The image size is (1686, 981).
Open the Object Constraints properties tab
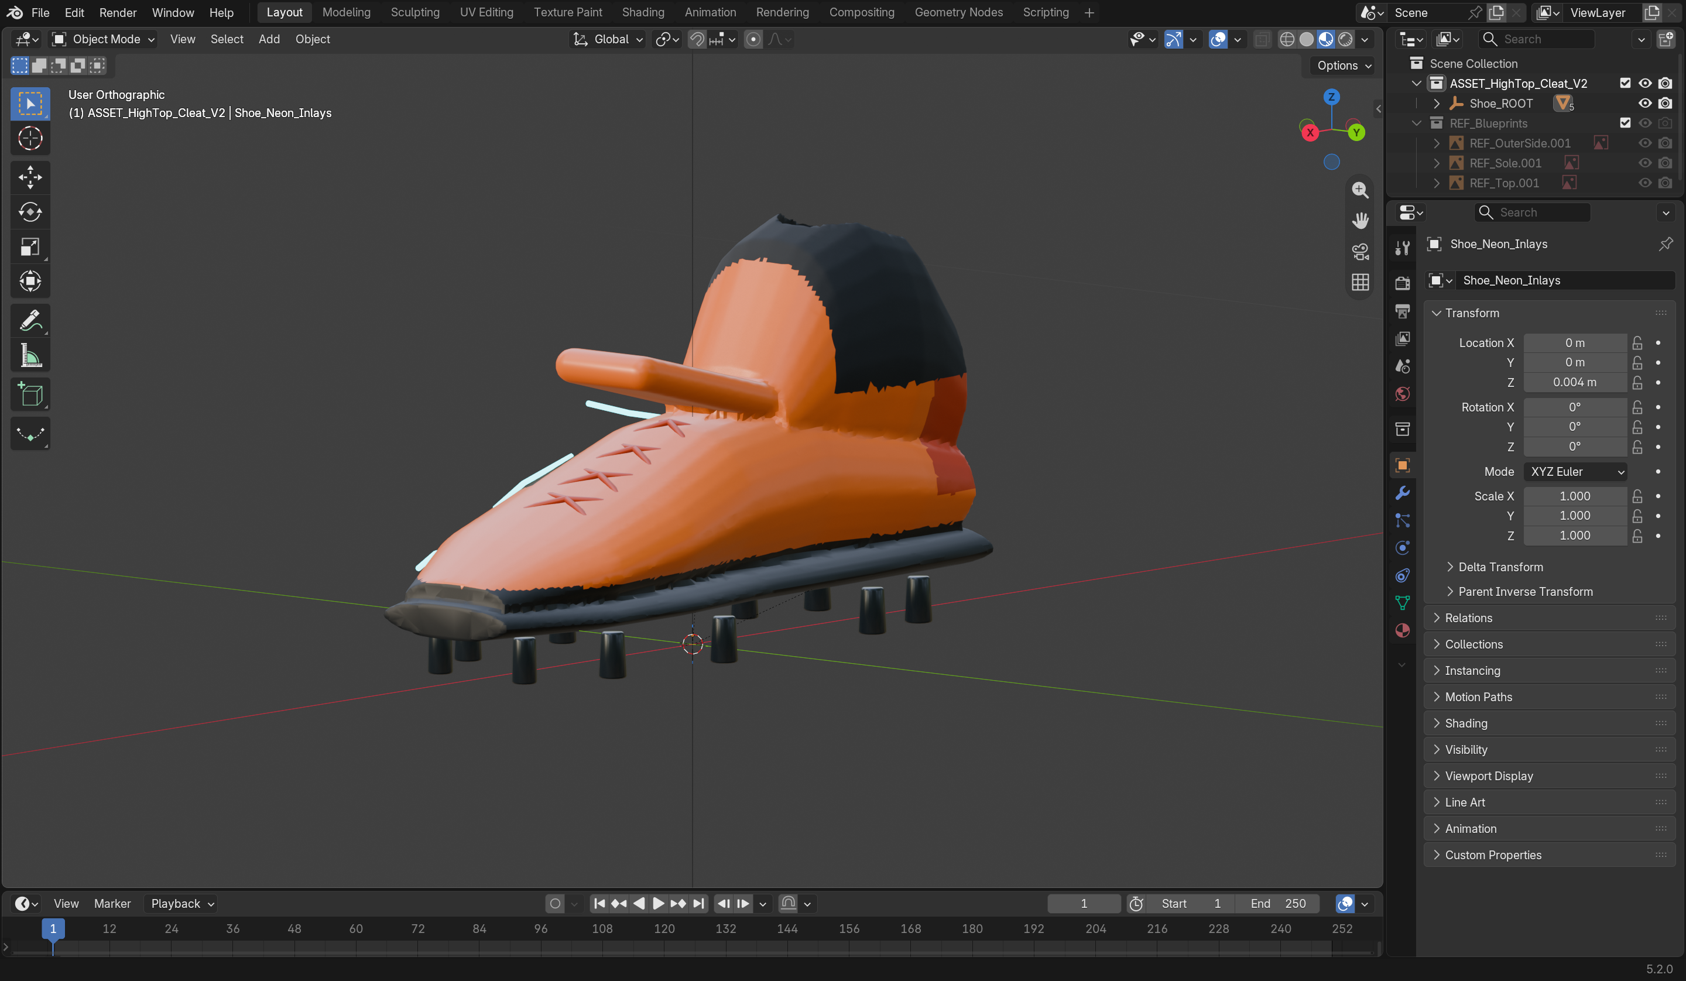(1402, 575)
